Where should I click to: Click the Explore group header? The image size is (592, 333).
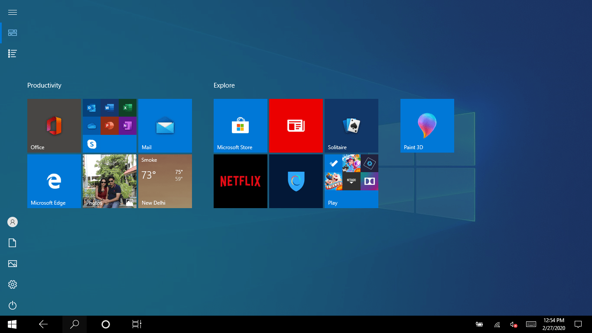[x=224, y=85]
